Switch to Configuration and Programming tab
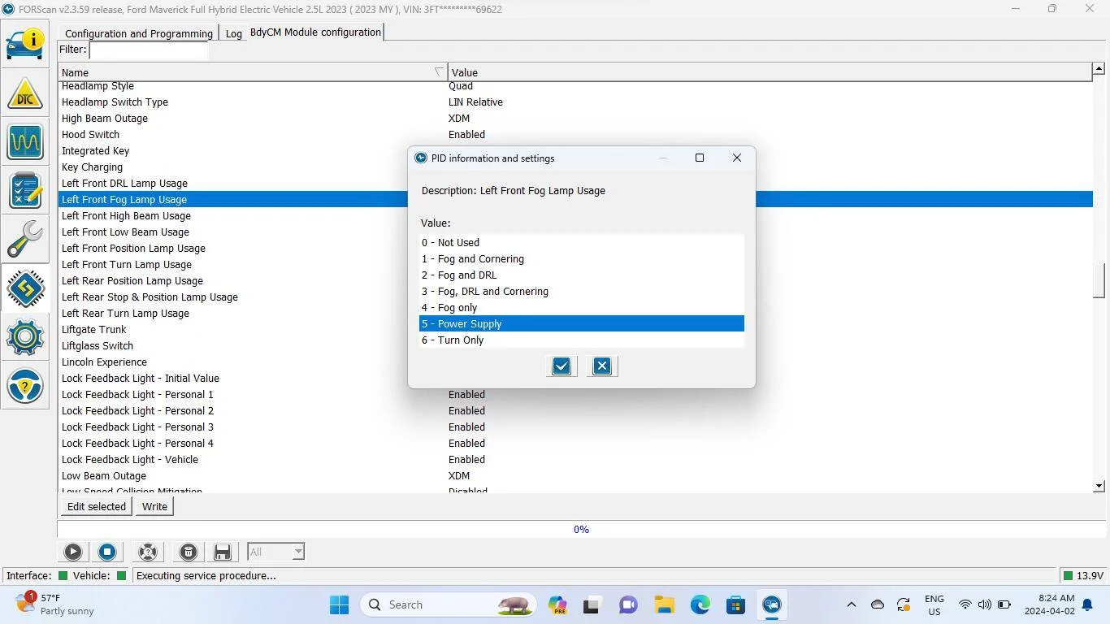1110x624 pixels. [x=138, y=33]
